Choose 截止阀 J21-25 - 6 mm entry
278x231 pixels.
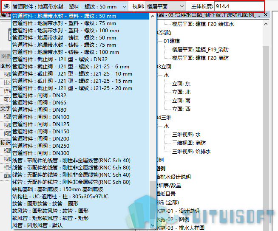(x=80, y=67)
